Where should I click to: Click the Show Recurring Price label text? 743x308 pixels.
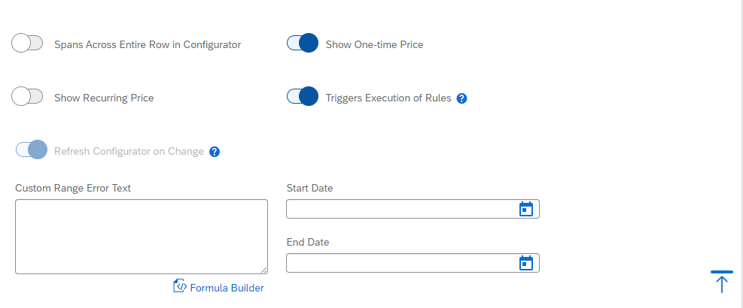pos(104,98)
